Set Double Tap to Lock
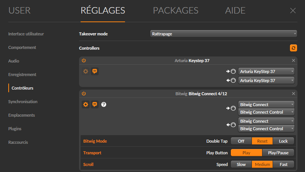 tap(283, 141)
